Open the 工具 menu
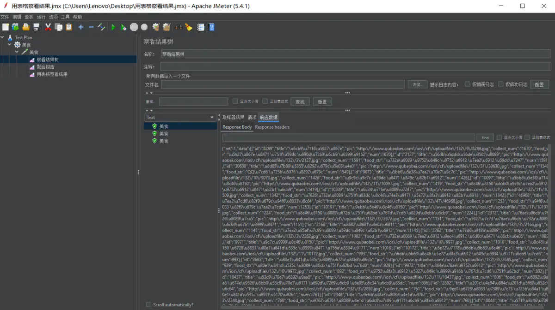Image resolution: width=555 pixels, height=310 pixels. [65, 17]
